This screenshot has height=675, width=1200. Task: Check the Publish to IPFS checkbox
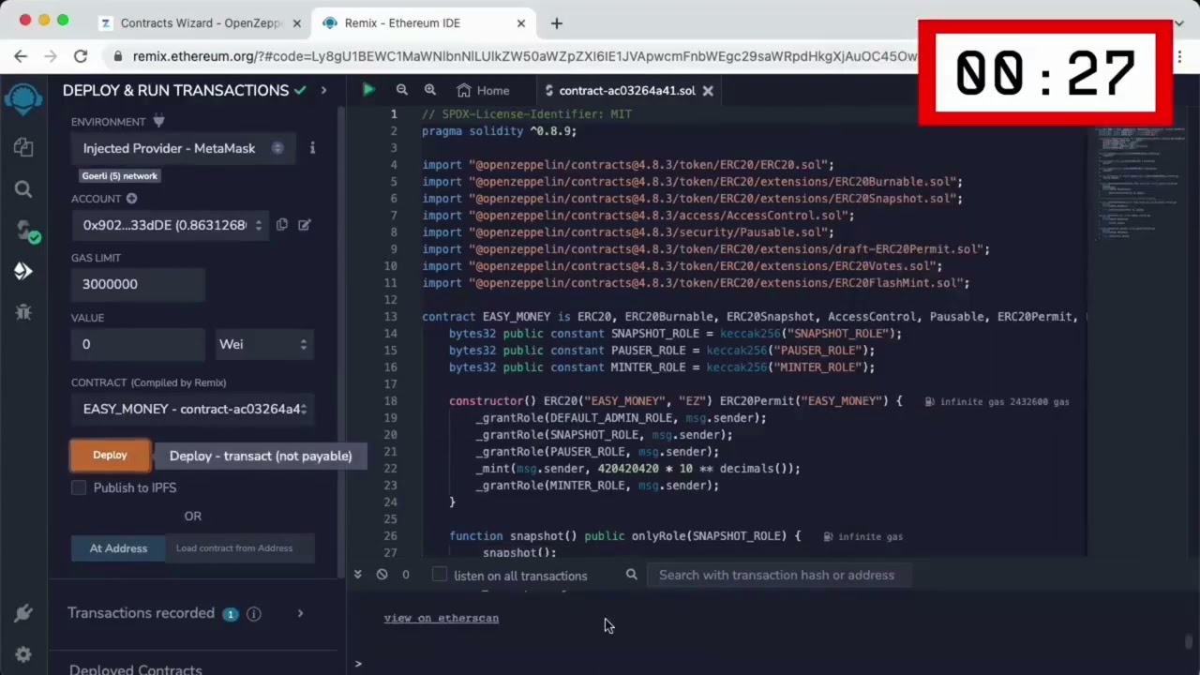79,487
